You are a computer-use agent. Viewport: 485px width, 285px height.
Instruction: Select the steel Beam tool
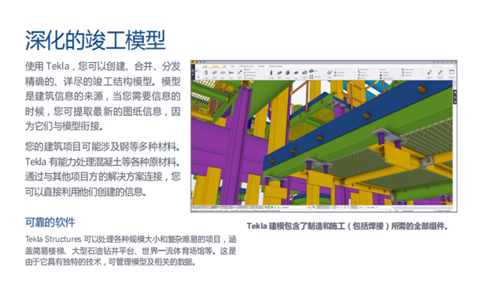(214, 73)
